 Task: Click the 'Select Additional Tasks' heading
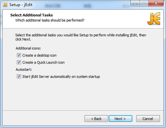[x=31, y=15]
